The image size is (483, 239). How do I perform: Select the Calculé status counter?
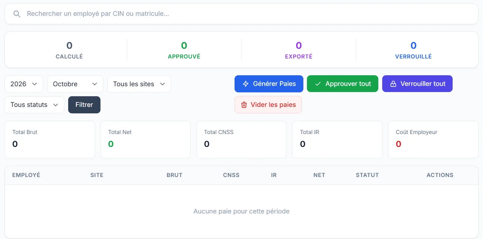pos(69,50)
